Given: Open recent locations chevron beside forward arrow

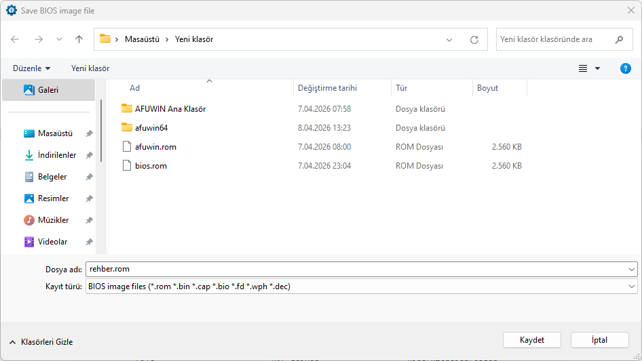Looking at the screenshot, I should pos(59,39).
